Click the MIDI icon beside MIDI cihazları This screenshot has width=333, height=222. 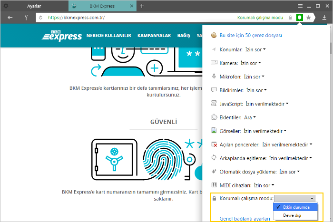[214, 185]
